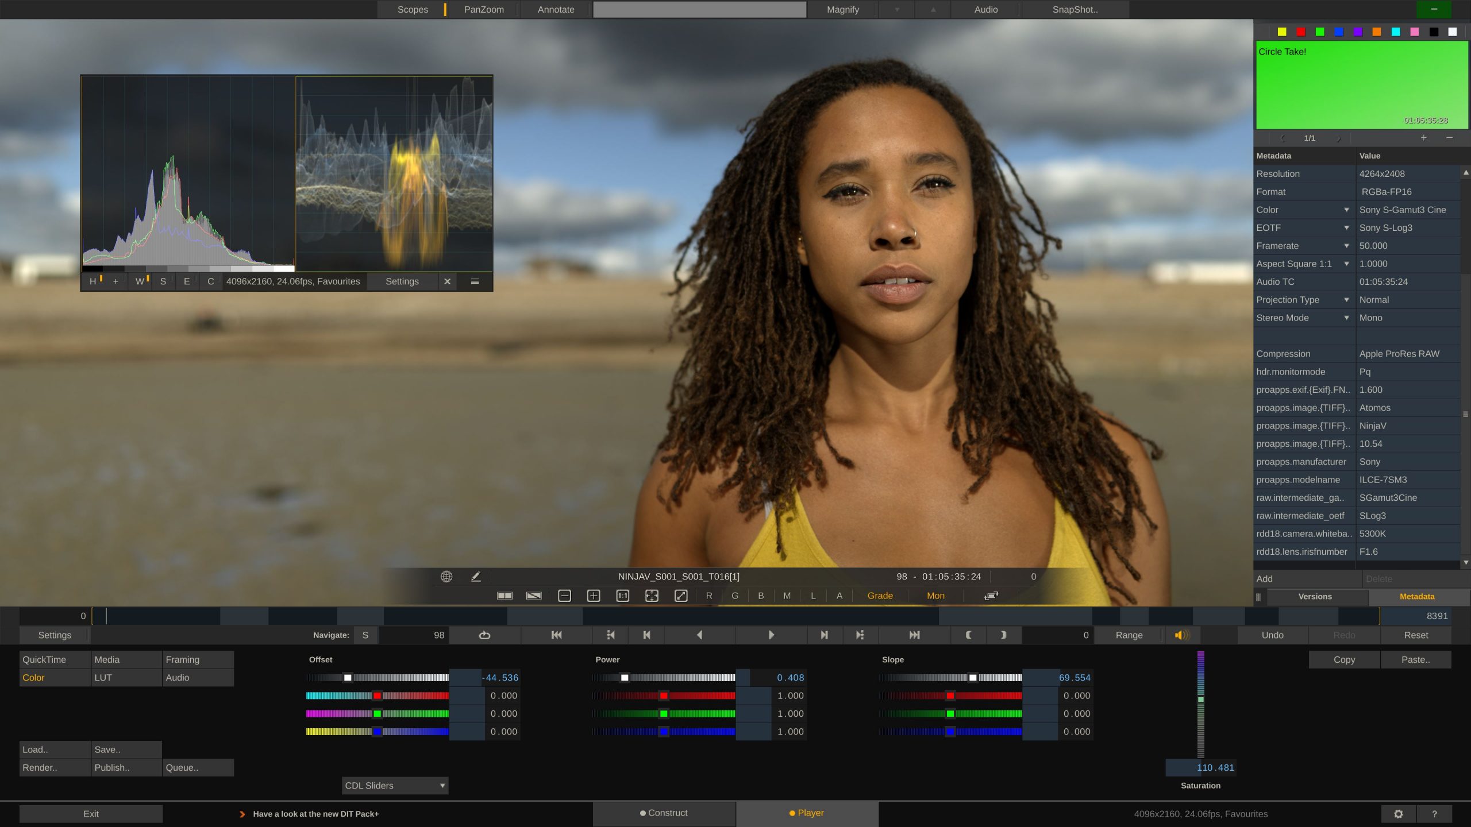The image size is (1471, 827).
Task: Select the side-by-side compare layout icon
Action: tap(505, 596)
